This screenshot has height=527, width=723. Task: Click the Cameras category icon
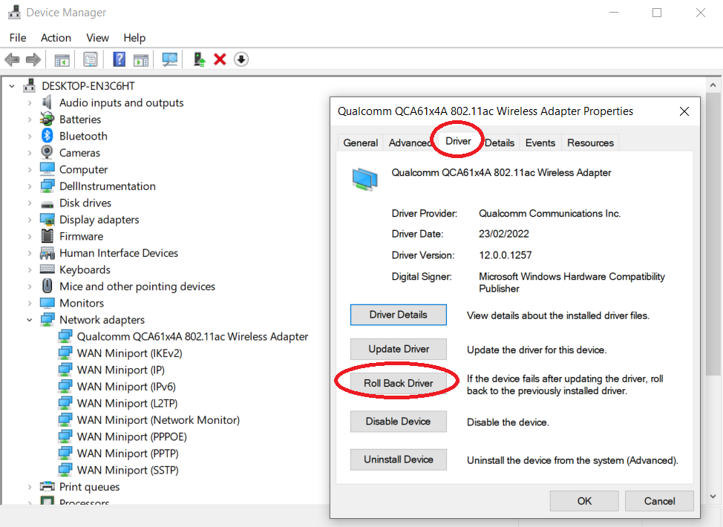click(x=47, y=152)
